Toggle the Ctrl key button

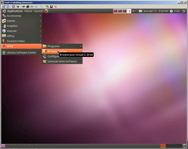click(x=32, y=7)
